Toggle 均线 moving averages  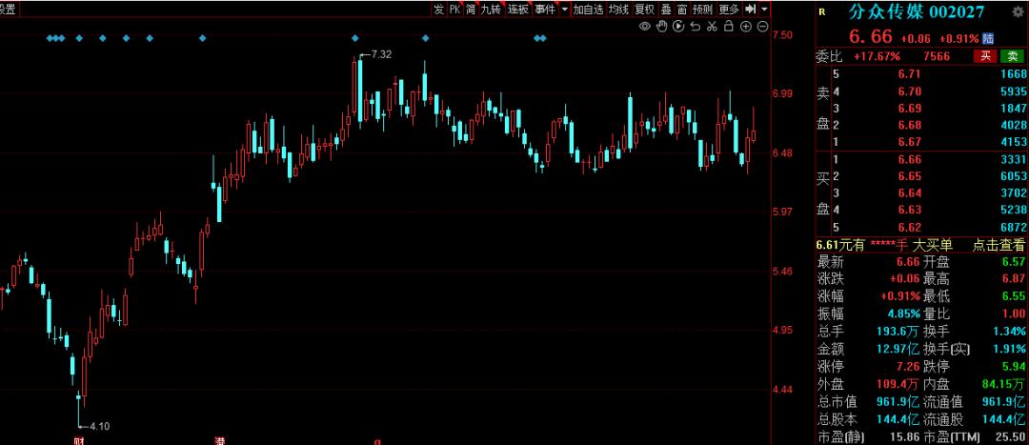(618, 10)
